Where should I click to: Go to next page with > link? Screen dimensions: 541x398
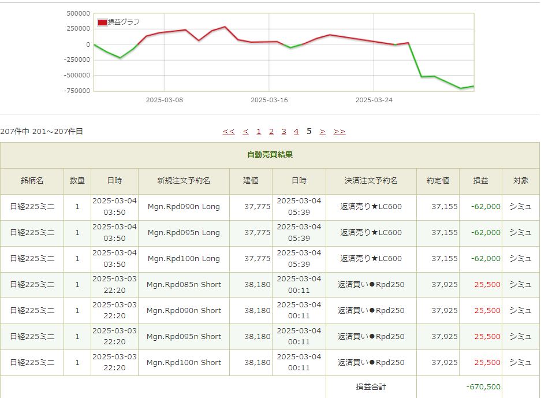323,132
